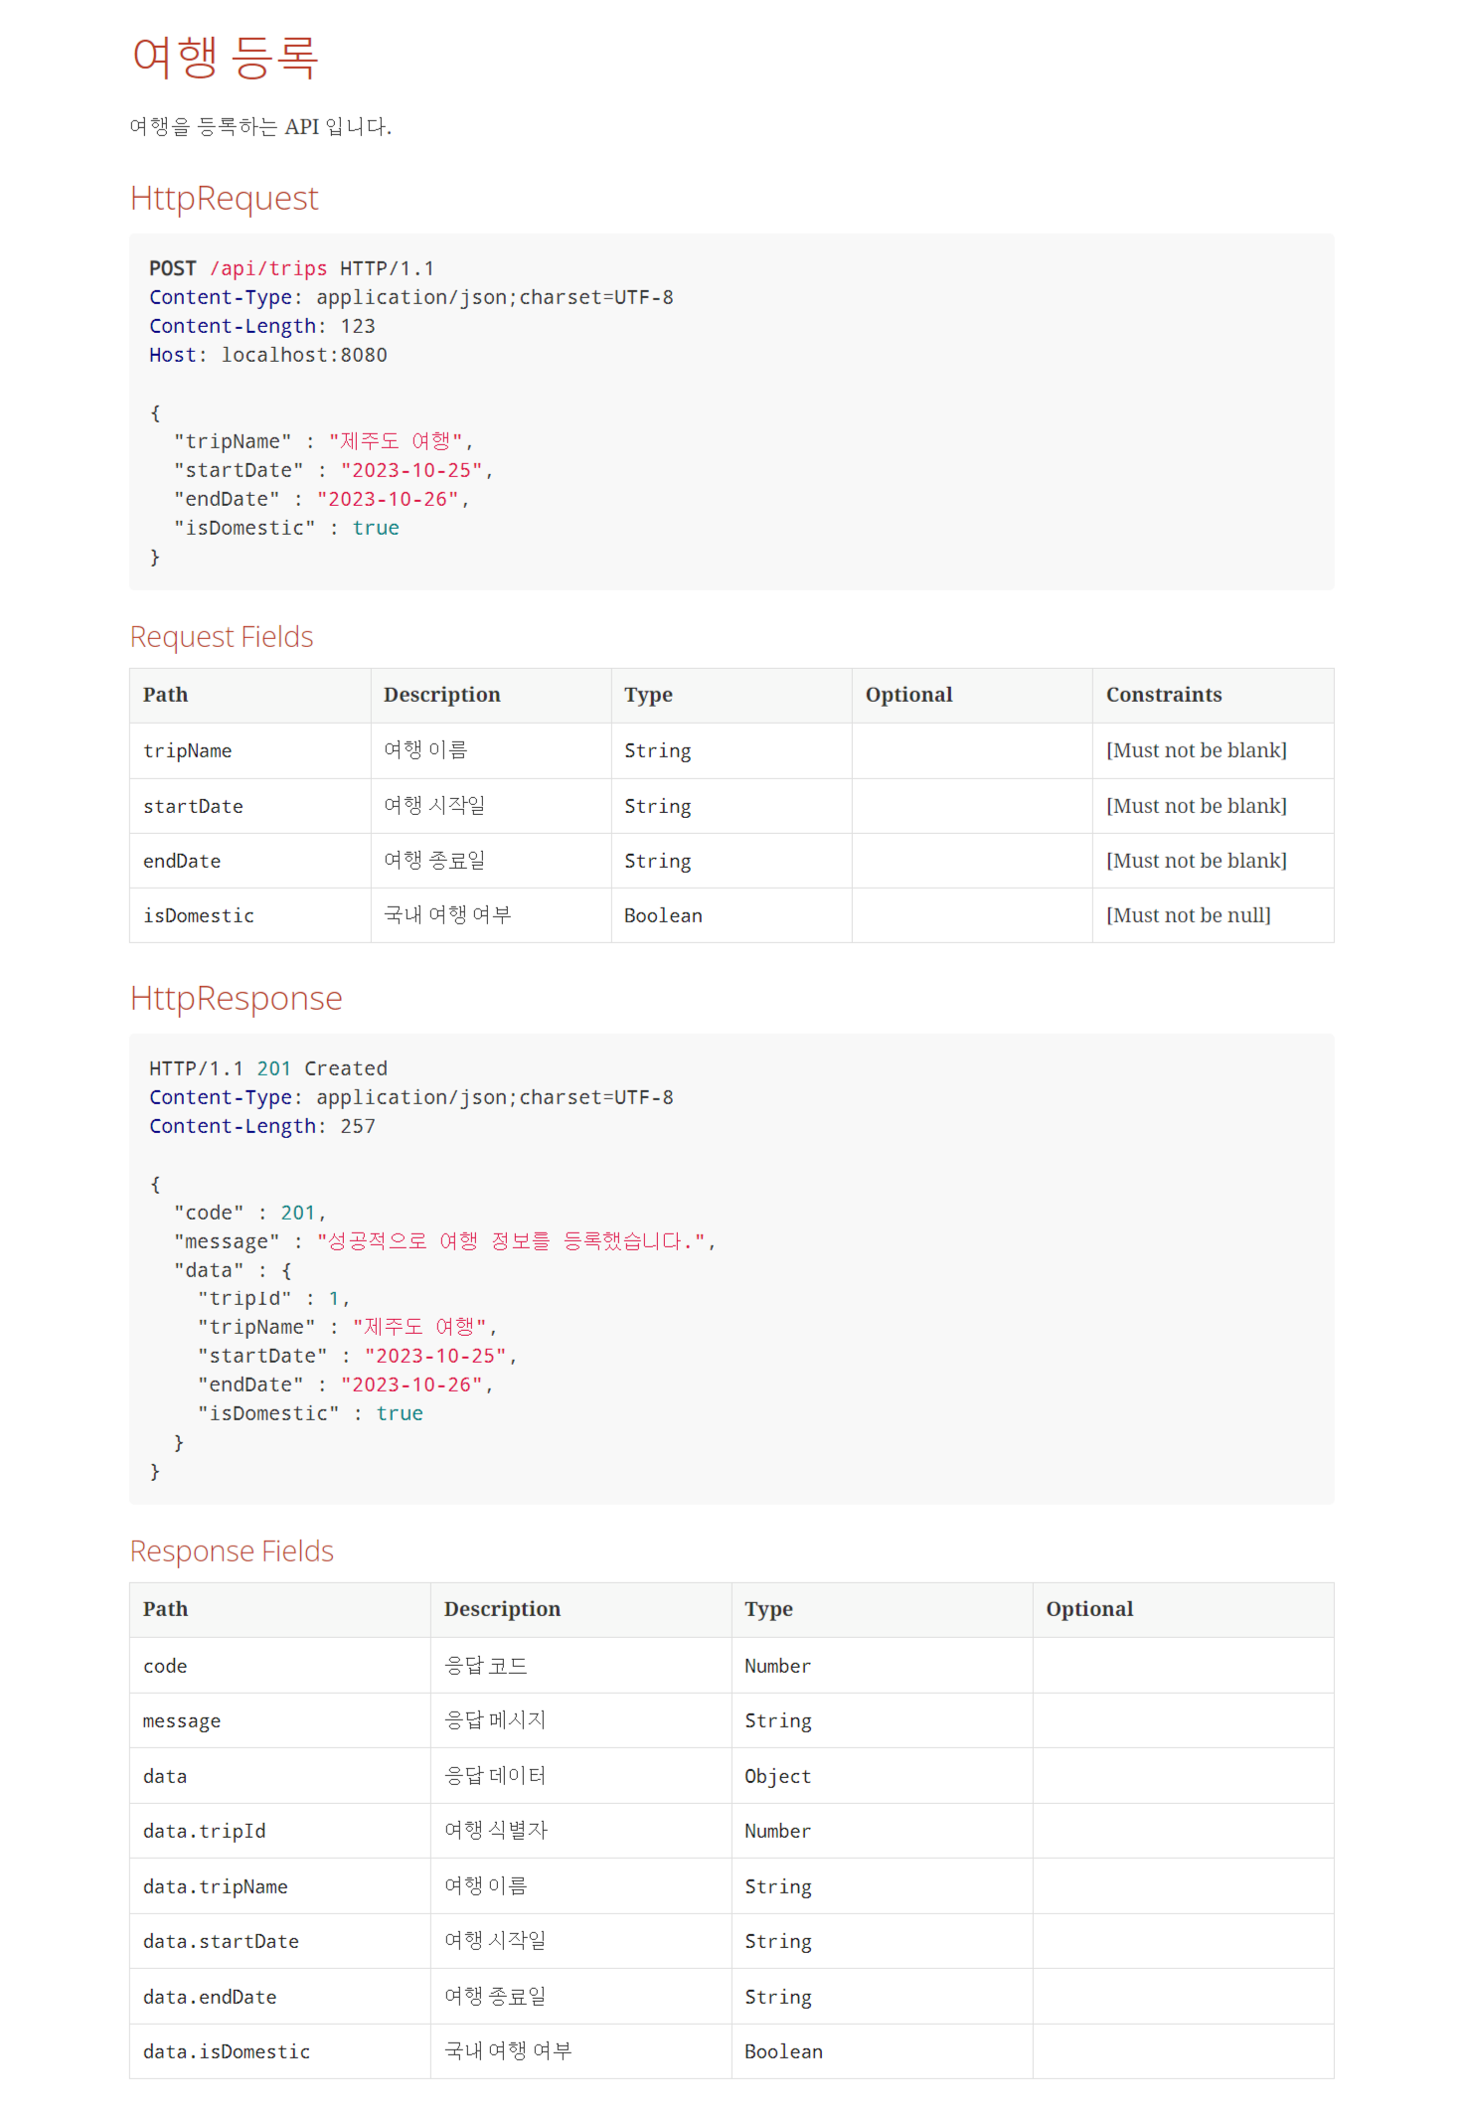The height and width of the screenshot is (2119, 1471).
Task: Click the 여행 등록 page title
Action: 225,57
